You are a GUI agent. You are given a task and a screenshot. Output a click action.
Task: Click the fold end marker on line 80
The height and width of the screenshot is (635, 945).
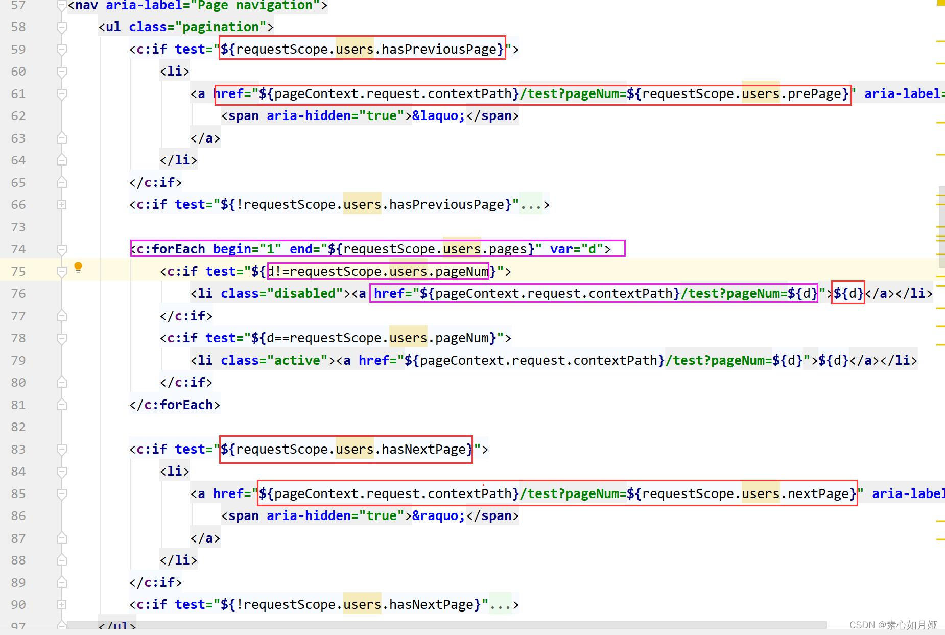(x=62, y=382)
